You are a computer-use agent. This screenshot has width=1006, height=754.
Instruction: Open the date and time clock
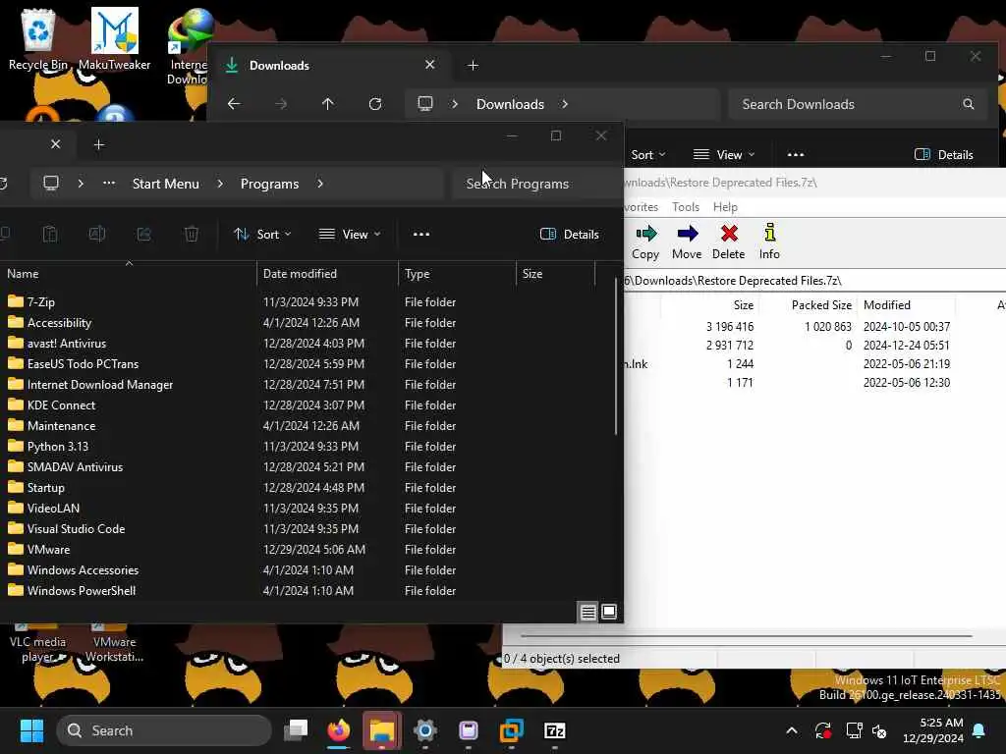click(x=933, y=730)
